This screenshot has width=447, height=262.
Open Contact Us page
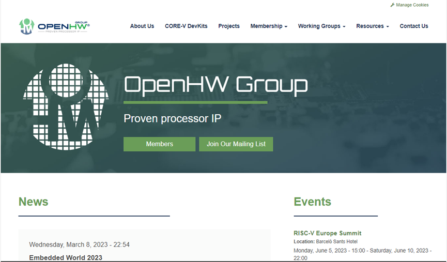(x=413, y=26)
